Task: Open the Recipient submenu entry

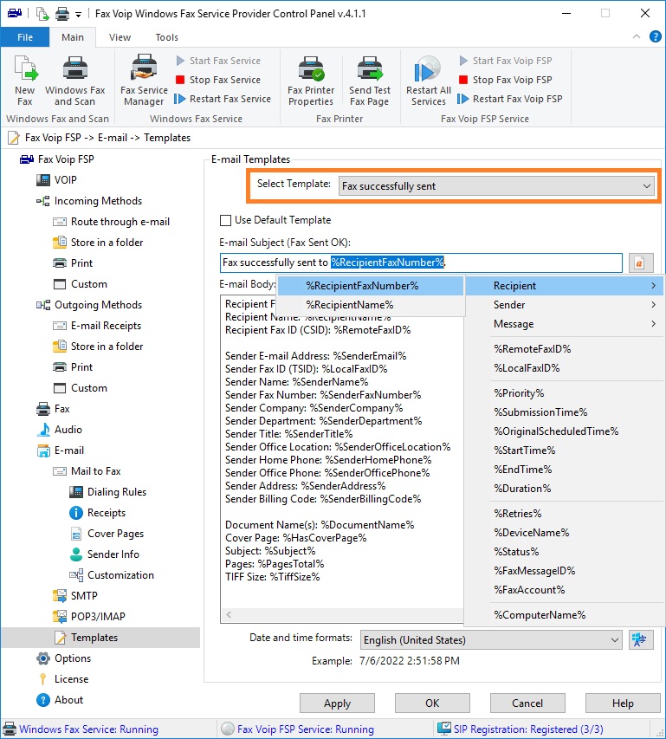Action: pyautogui.click(x=565, y=286)
